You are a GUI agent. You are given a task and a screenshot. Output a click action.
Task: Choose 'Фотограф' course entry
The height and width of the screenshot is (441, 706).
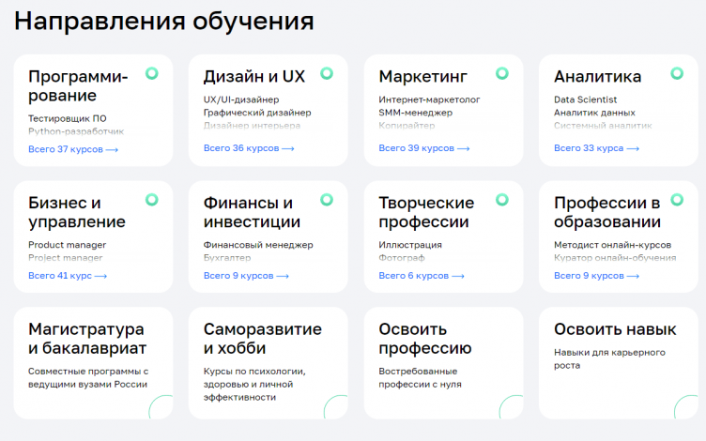click(x=401, y=258)
